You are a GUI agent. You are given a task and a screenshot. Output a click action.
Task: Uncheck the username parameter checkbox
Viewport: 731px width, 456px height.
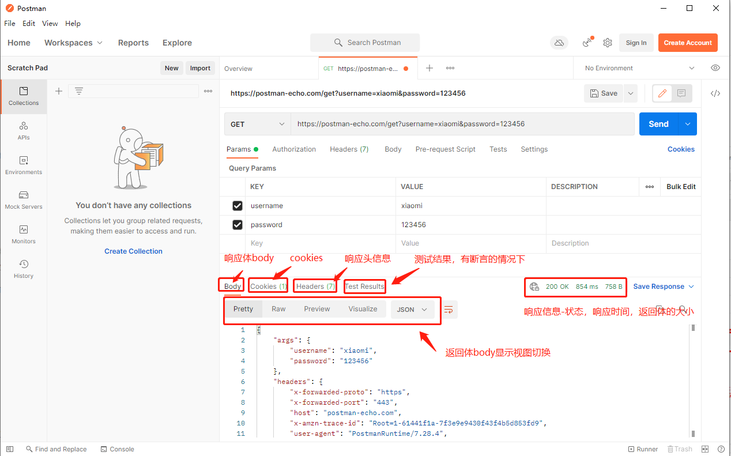tap(237, 206)
